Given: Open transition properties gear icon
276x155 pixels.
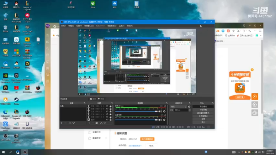Looking at the screenshot, I should click(x=189, y=106).
